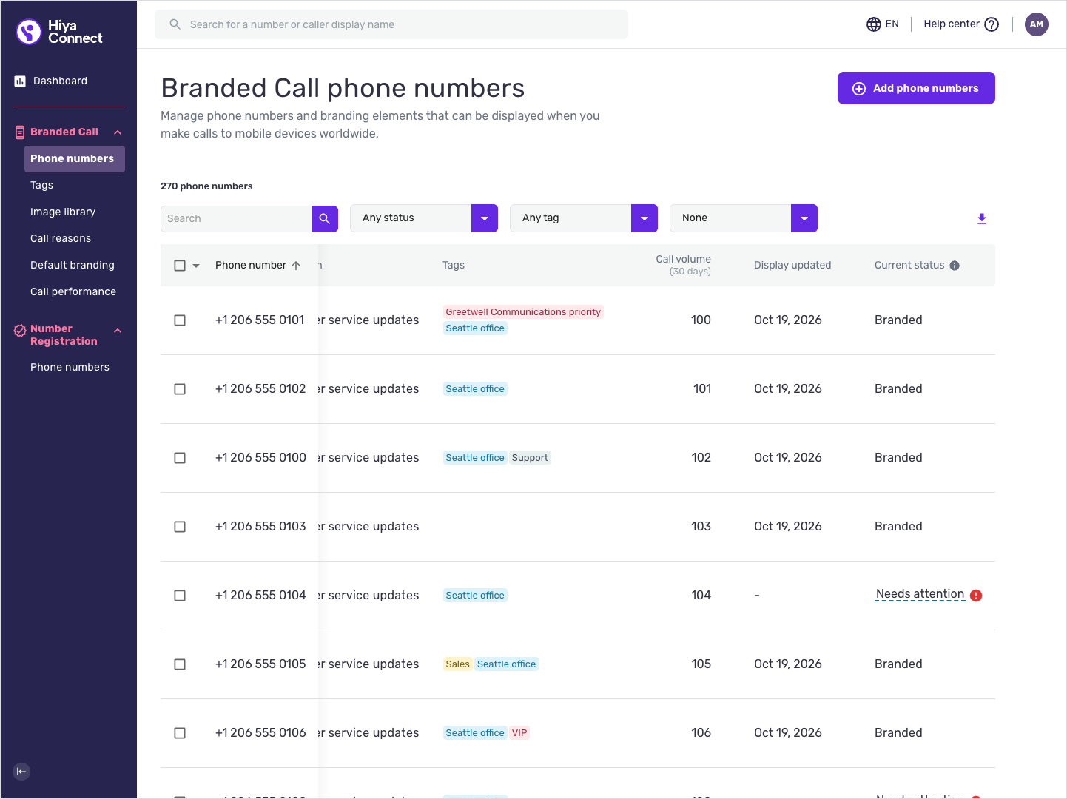Viewport: 1067px width, 799px height.
Task: Open the Any status dropdown
Action: [x=424, y=218]
